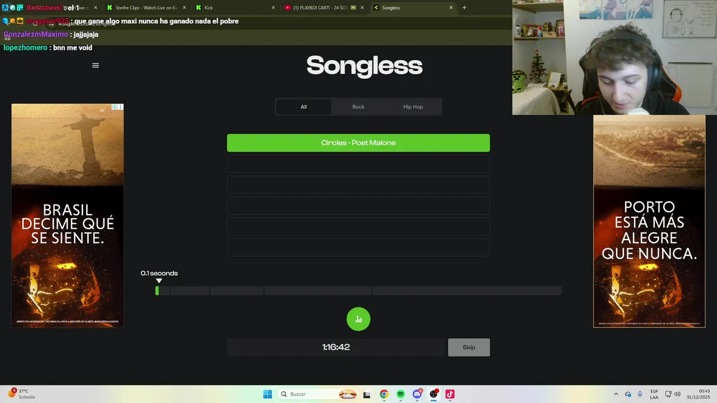Open Discord from the taskbar
Image resolution: width=717 pixels, height=403 pixels.
click(417, 394)
